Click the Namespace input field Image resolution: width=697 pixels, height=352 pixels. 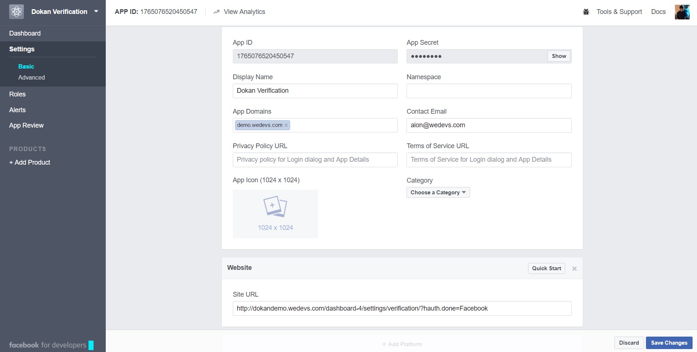tap(489, 91)
